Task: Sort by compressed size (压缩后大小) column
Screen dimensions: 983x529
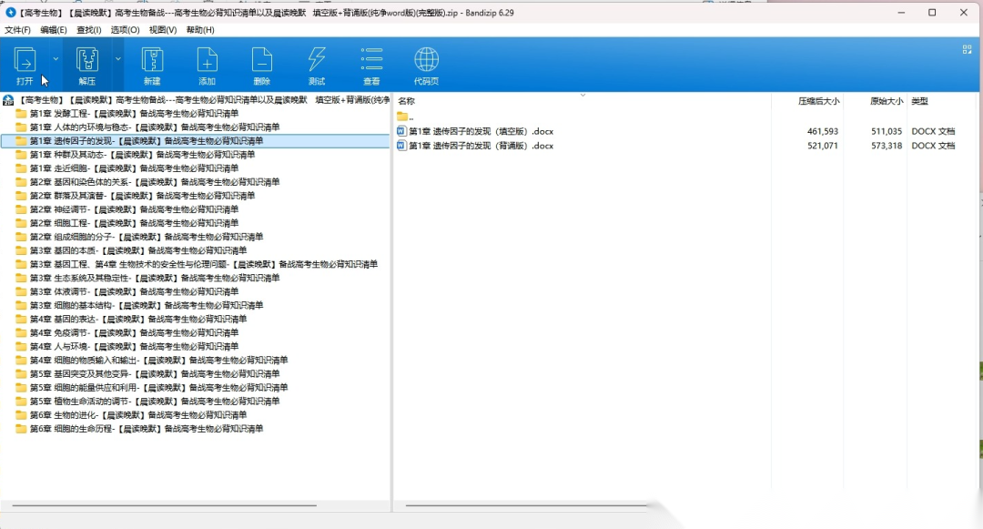Action: [818, 101]
